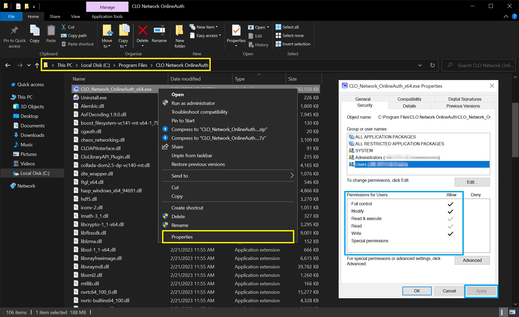The height and width of the screenshot is (317, 519).
Task: Click the Rename ribbon icon
Action: coord(159,30)
